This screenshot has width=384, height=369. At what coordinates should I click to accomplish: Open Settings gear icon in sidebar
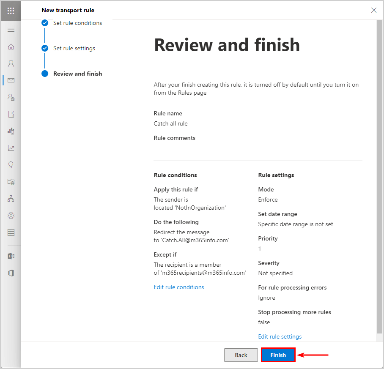[x=11, y=216]
